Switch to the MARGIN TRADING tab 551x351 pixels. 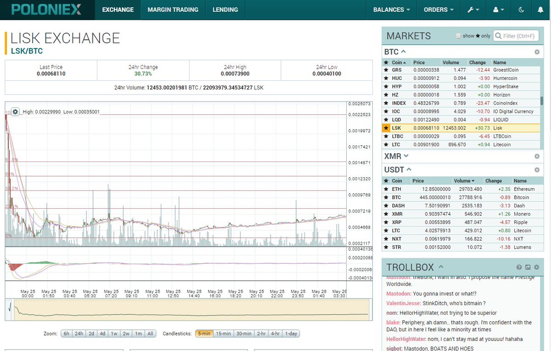click(173, 9)
